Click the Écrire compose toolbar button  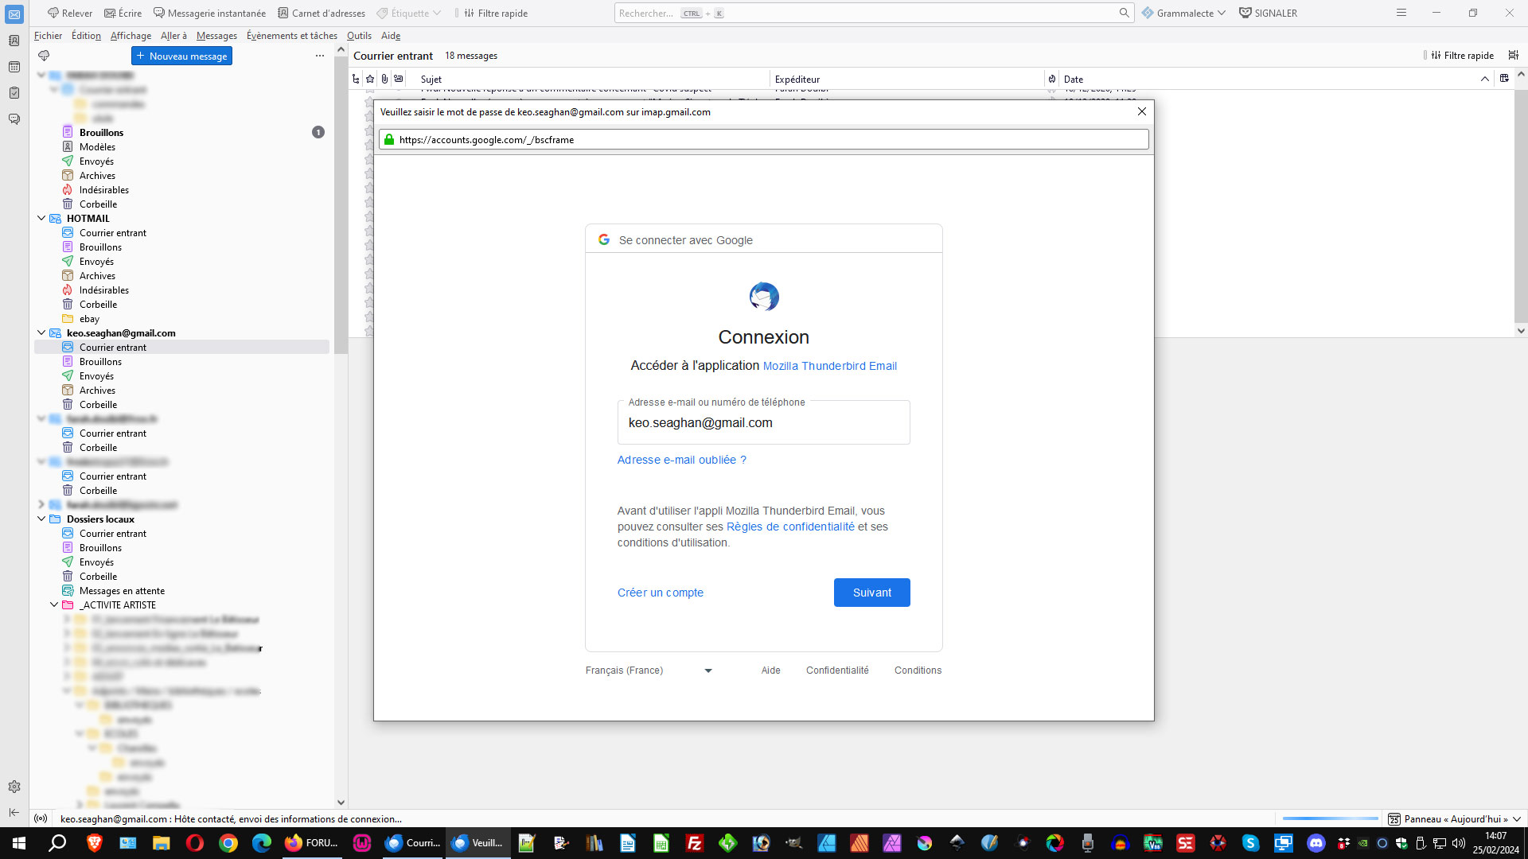tap(123, 13)
